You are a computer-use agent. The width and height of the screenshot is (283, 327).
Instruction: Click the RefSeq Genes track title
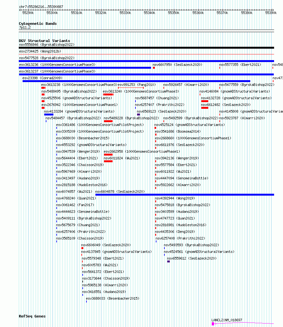tap(32, 316)
